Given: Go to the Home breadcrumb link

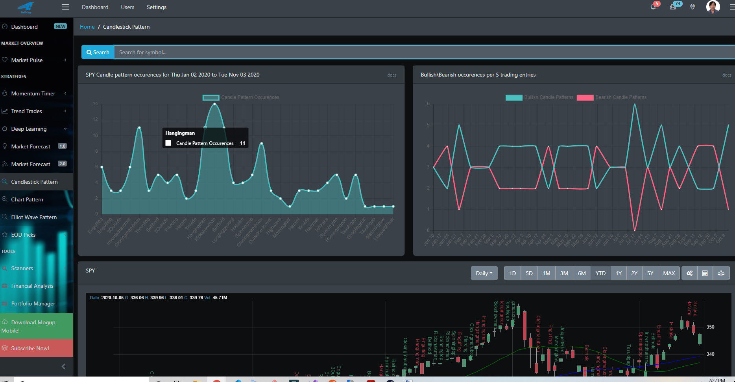Looking at the screenshot, I should (87, 27).
